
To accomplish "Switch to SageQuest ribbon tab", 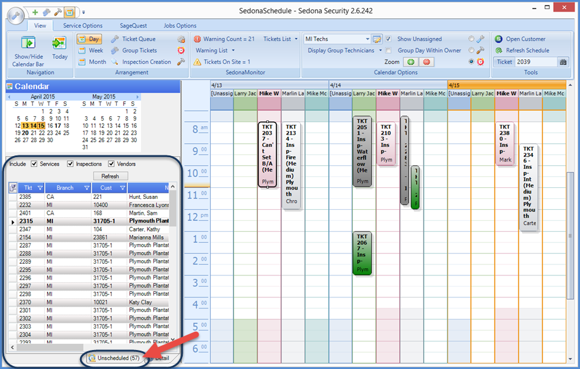I will pos(133,26).
